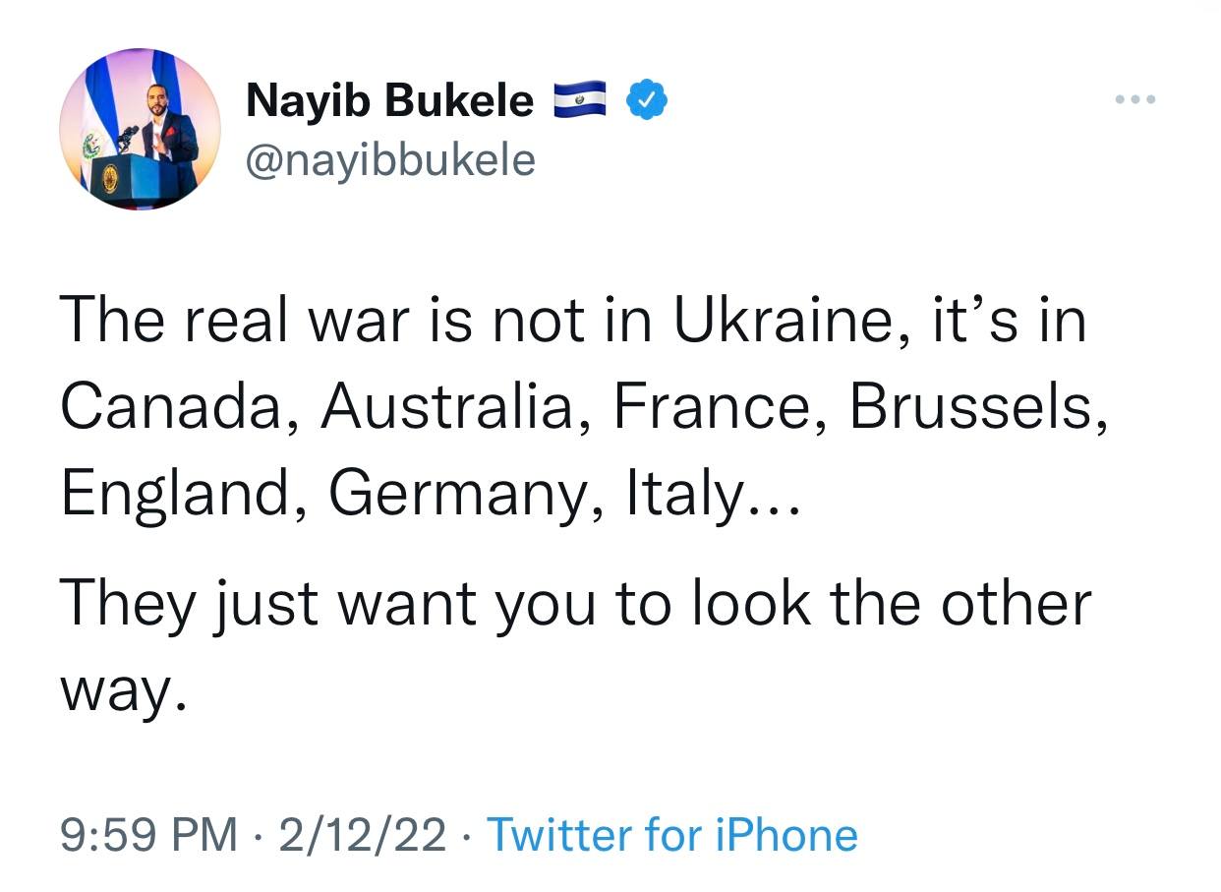
Task: Open Nayib Bukele's profile picture
Action: (141, 128)
